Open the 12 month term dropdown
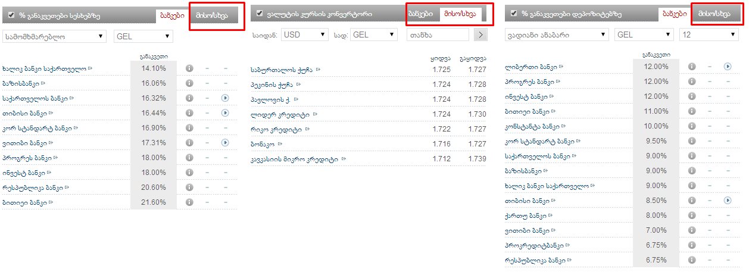The height and width of the screenshot is (272, 749). (709, 35)
